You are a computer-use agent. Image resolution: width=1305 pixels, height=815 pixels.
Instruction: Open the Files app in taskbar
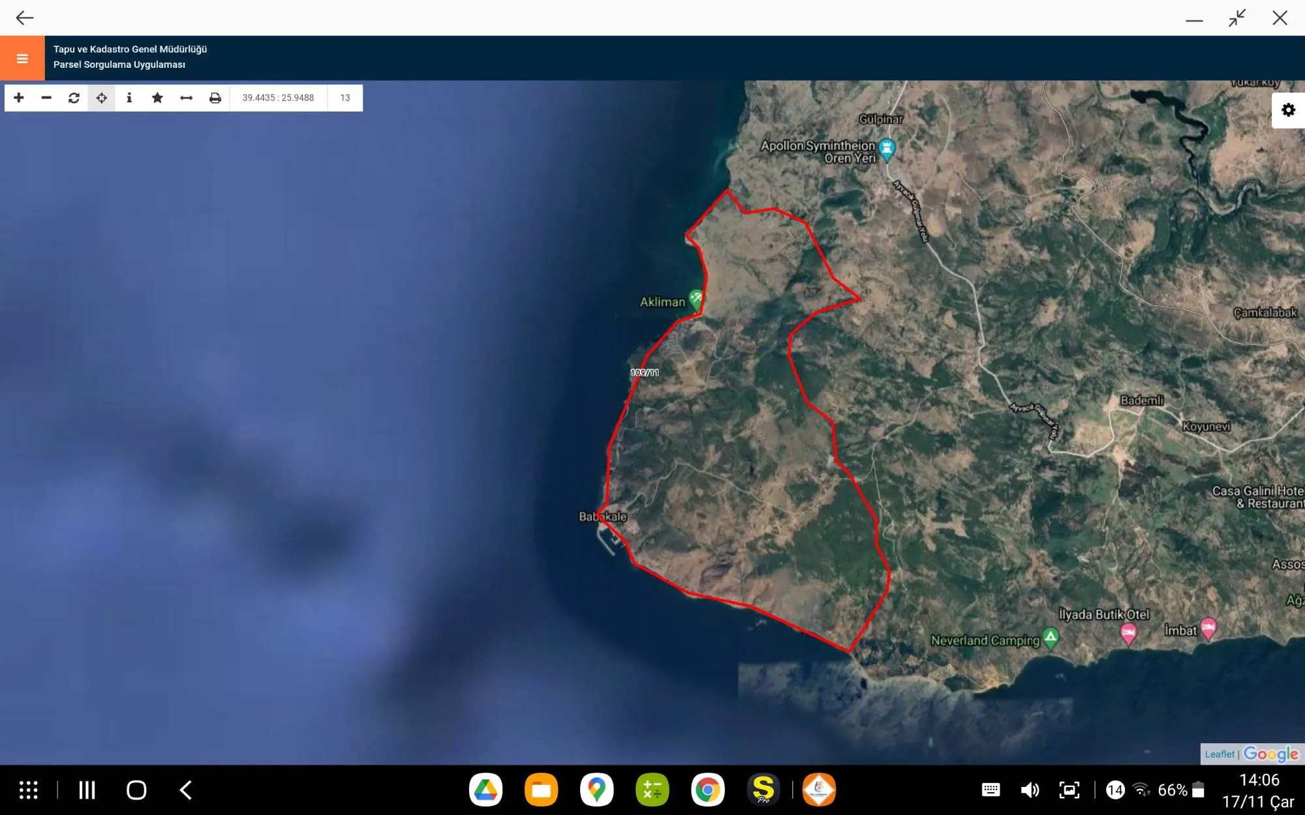tap(541, 790)
